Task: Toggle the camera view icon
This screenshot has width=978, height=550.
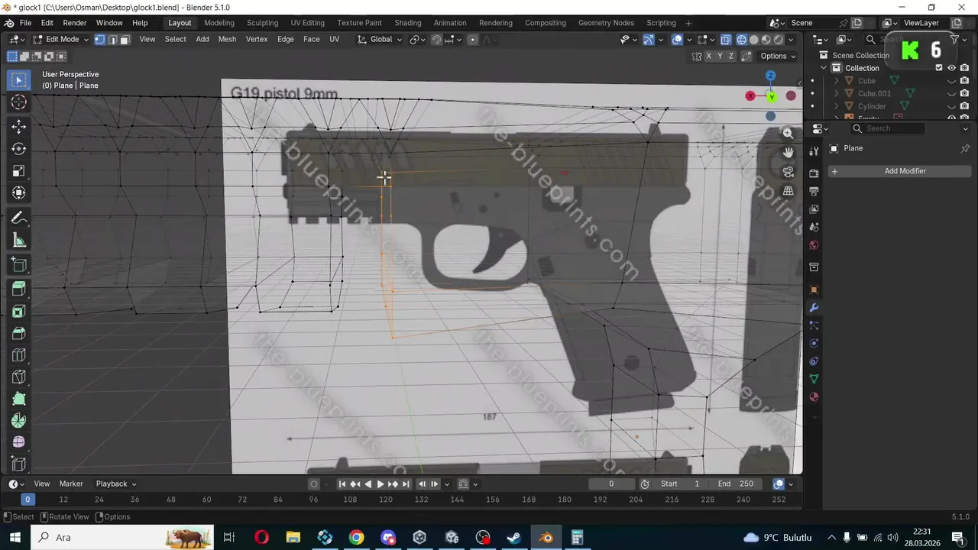Action: (788, 172)
